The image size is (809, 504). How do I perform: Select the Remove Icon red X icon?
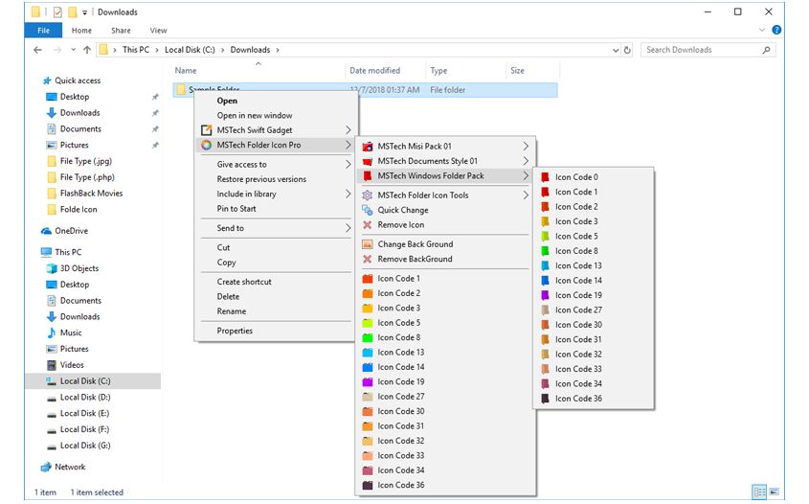coord(368,225)
